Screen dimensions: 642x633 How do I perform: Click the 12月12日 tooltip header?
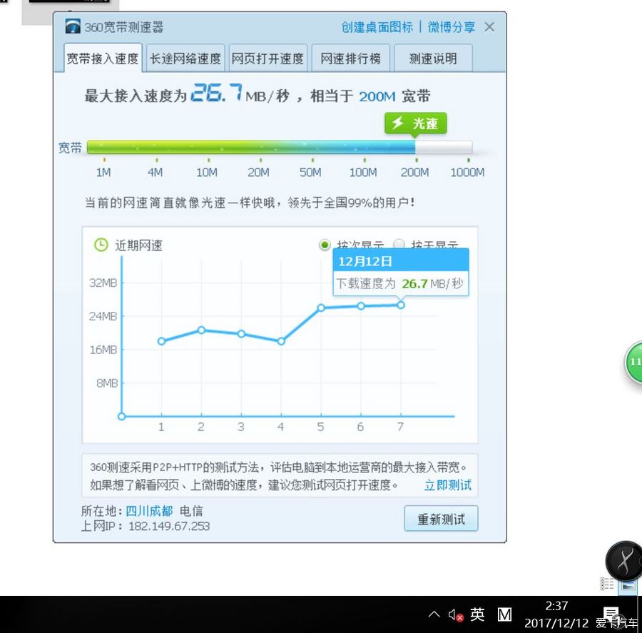401,260
